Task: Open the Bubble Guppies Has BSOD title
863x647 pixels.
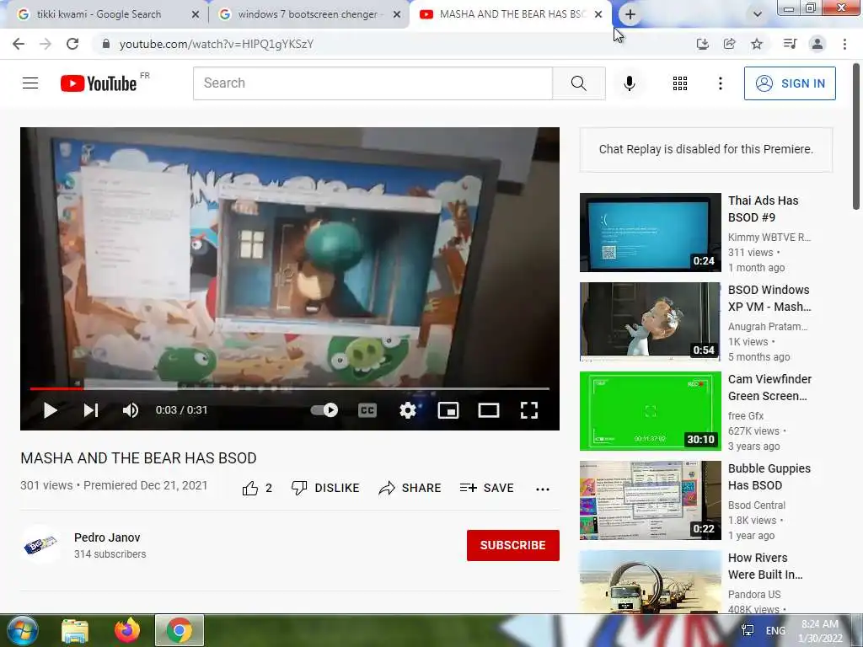Action: click(x=769, y=477)
